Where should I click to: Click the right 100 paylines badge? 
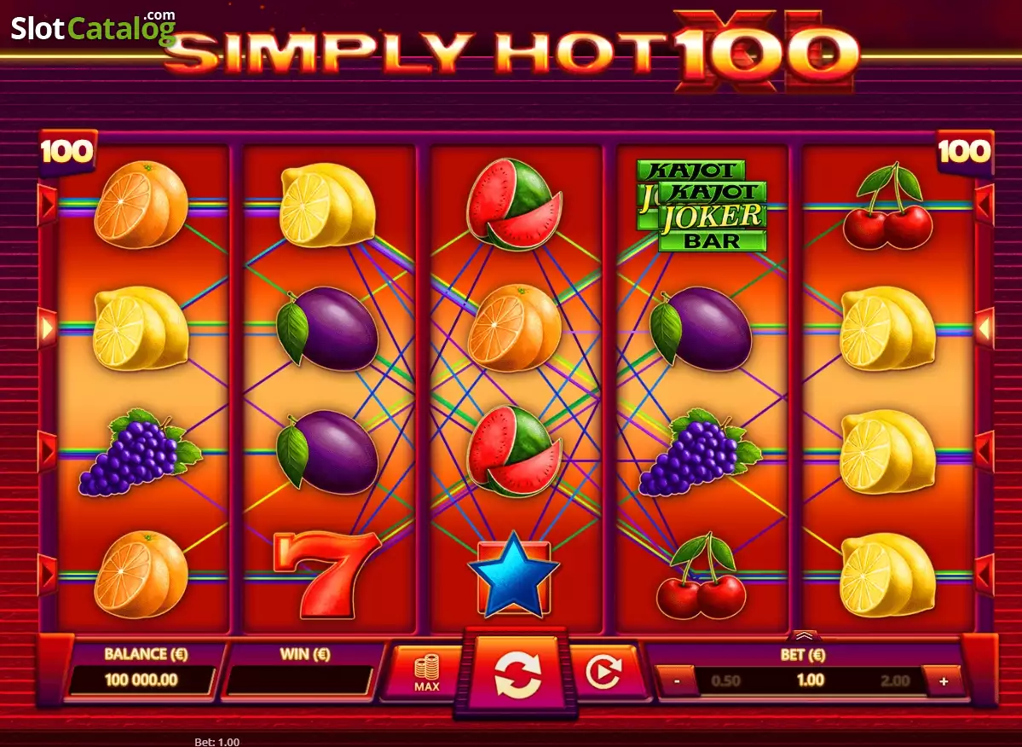coord(965,153)
